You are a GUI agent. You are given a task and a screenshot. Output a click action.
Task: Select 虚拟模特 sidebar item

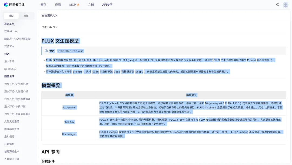click(x=9, y=137)
